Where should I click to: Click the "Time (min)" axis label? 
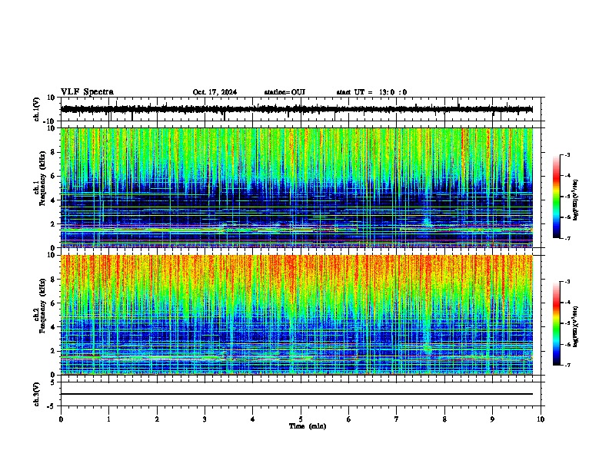click(308, 426)
